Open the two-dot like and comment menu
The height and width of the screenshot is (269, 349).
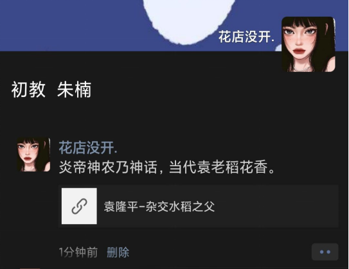[x=325, y=252]
